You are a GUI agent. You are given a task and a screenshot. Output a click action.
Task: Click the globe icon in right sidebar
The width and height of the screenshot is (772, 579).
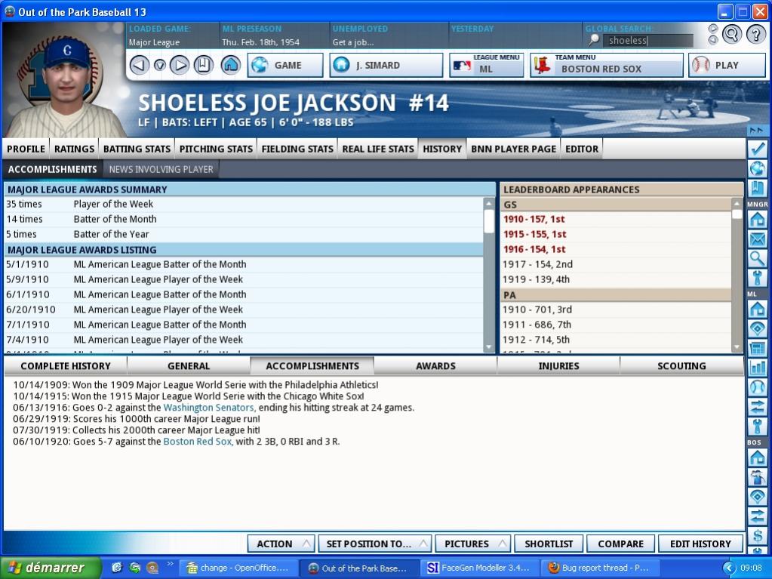tap(757, 168)
